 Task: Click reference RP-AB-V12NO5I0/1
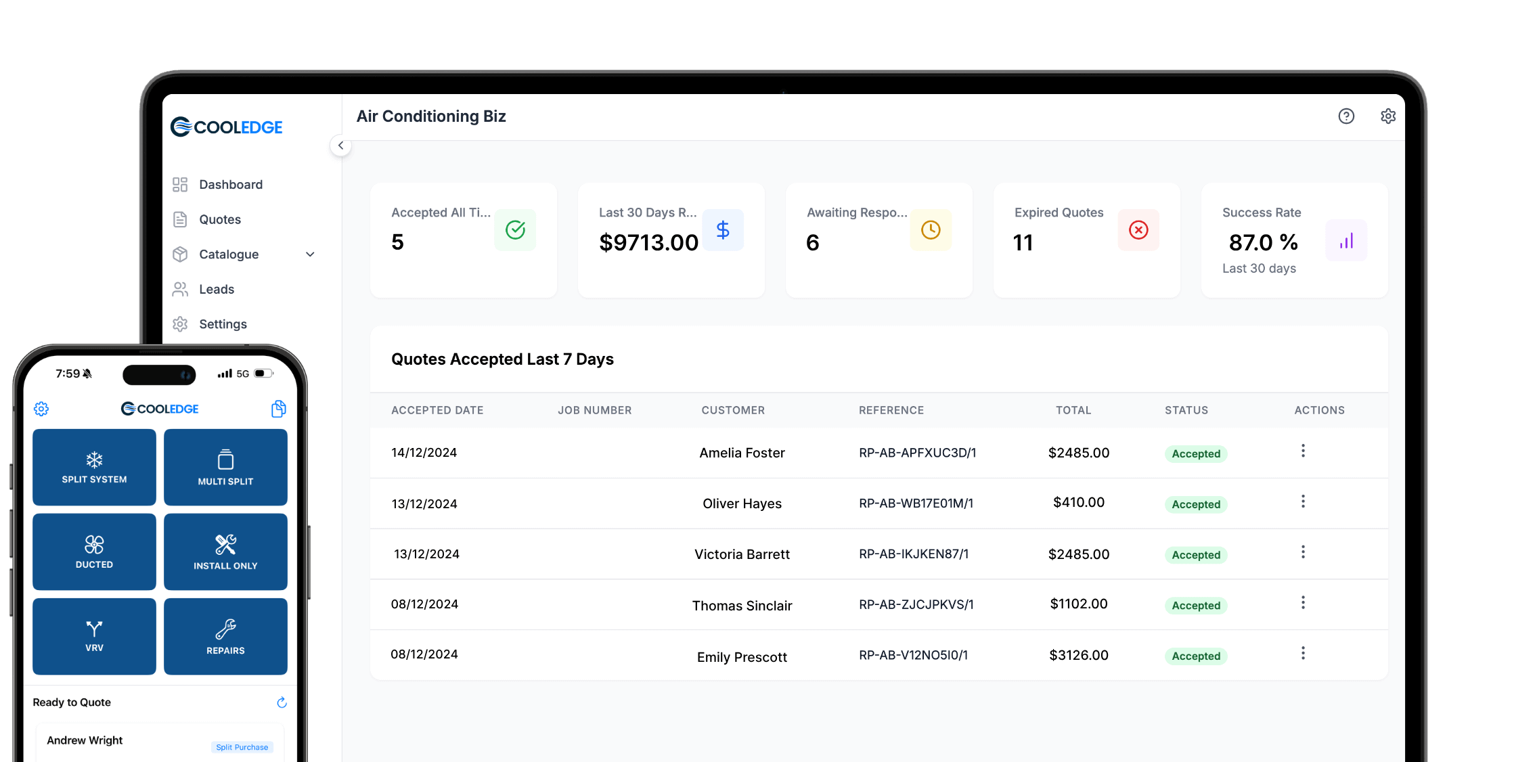pos(914,655)
